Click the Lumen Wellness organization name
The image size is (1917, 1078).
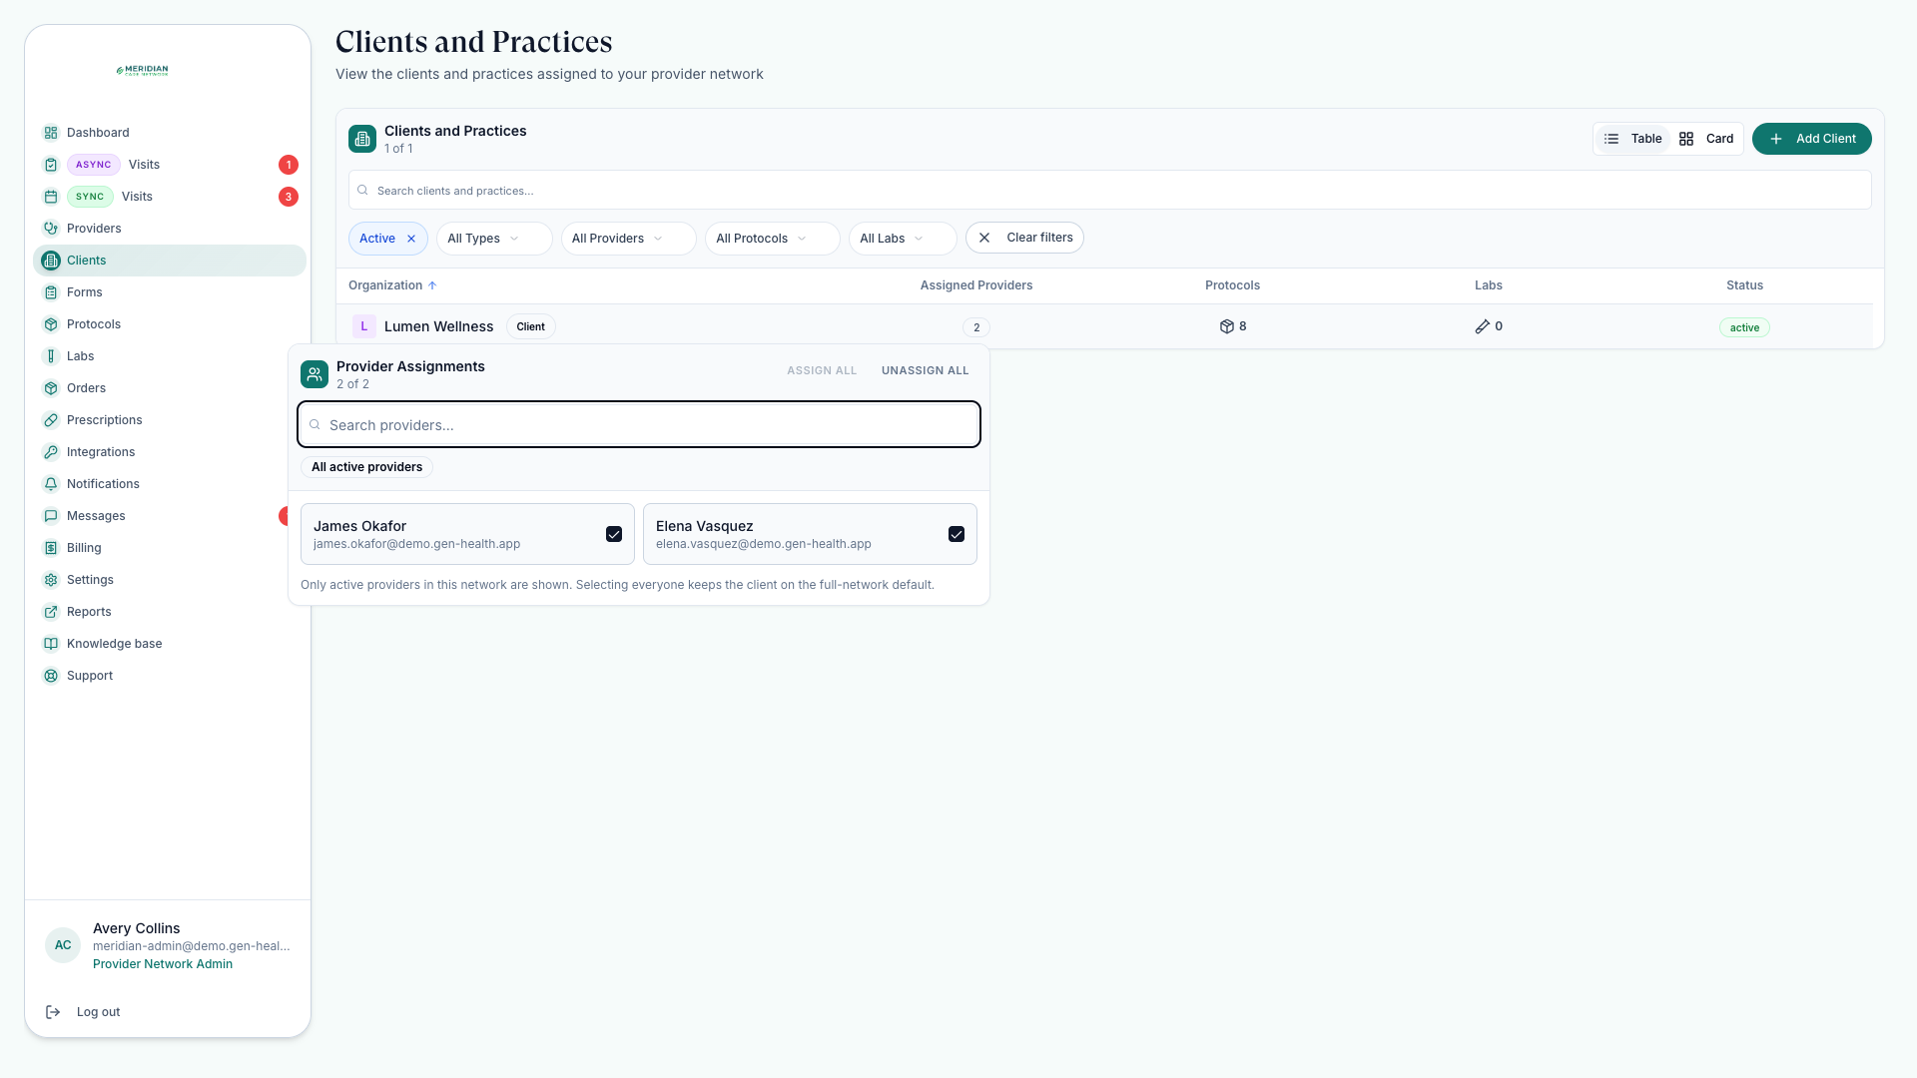[438, 326]
